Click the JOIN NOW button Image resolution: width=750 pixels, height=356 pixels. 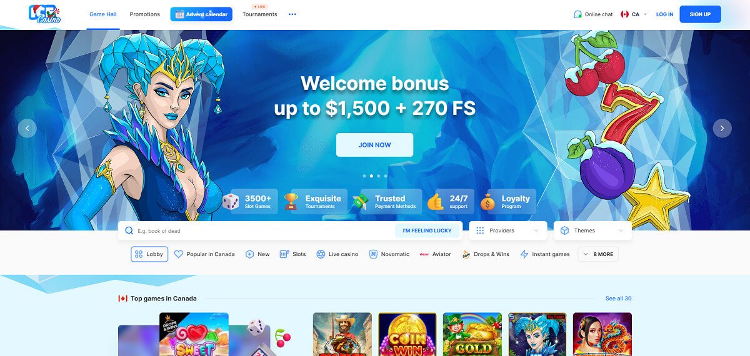374,145
